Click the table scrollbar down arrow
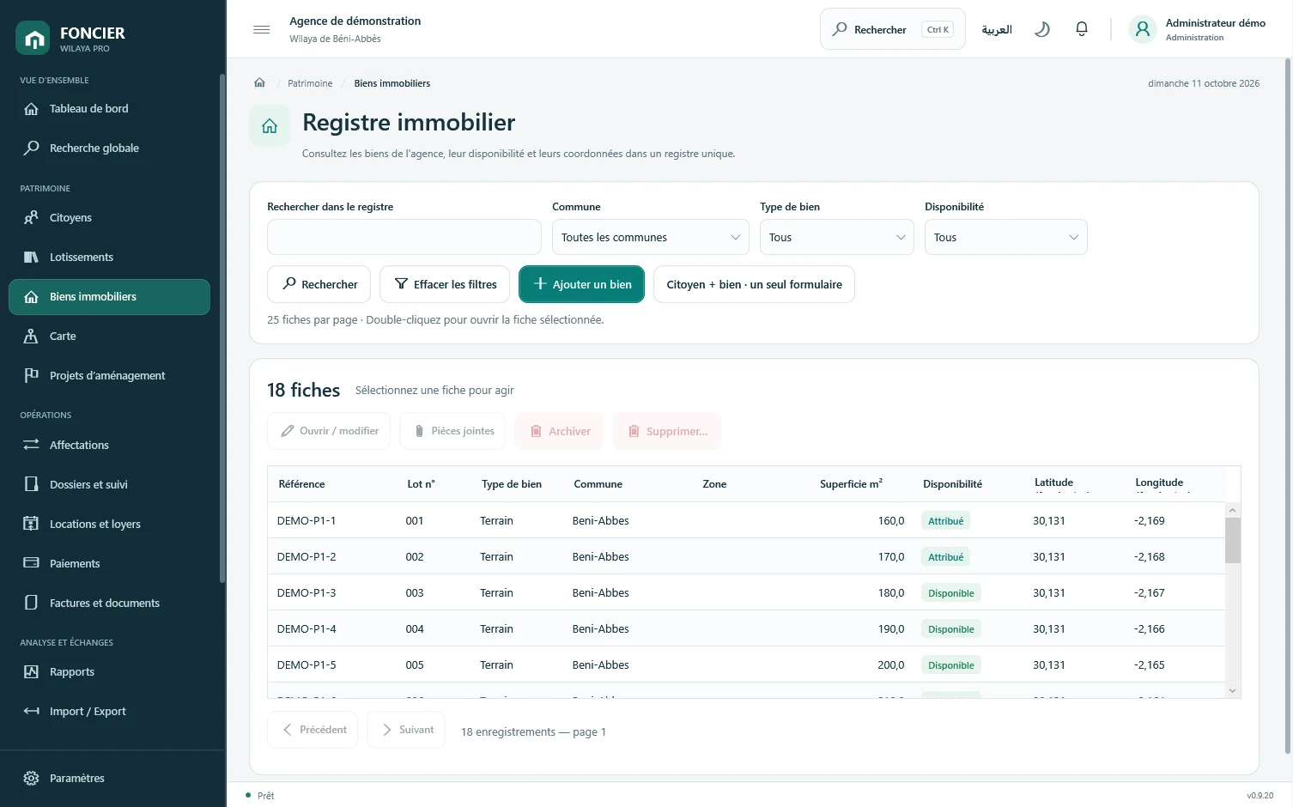 coord(1233,690)
